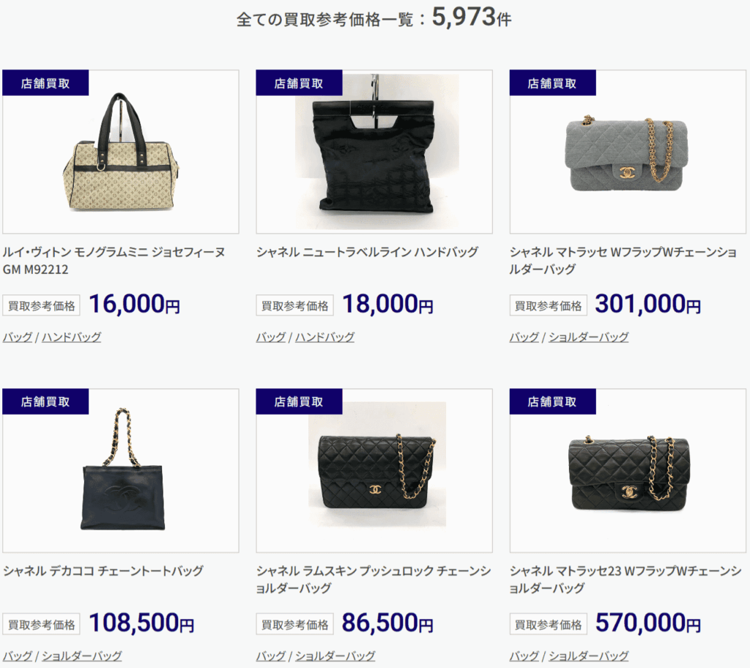The image size is (750, 668).
Task: Click the ショルダーバッグ link under the 108,500円 item
Action: pyautogui.click(x=82, y=656)
